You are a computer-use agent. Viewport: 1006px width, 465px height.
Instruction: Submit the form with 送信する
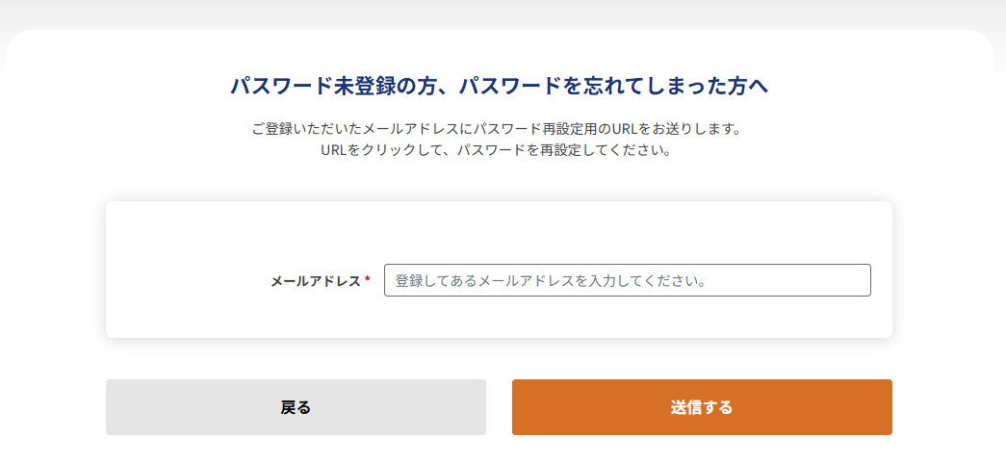tap(702, 407)
